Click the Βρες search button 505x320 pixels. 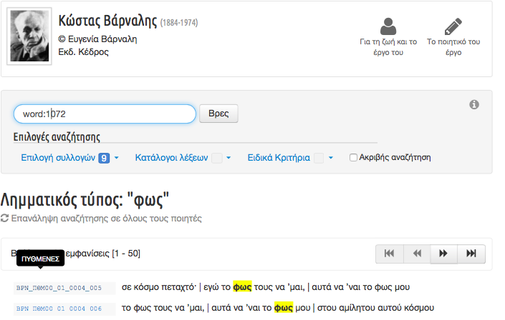point(218,114)
